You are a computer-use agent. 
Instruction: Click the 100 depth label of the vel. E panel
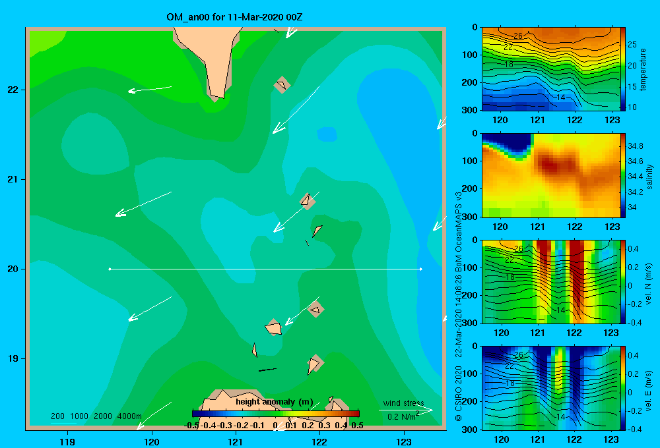coord(470,374)
